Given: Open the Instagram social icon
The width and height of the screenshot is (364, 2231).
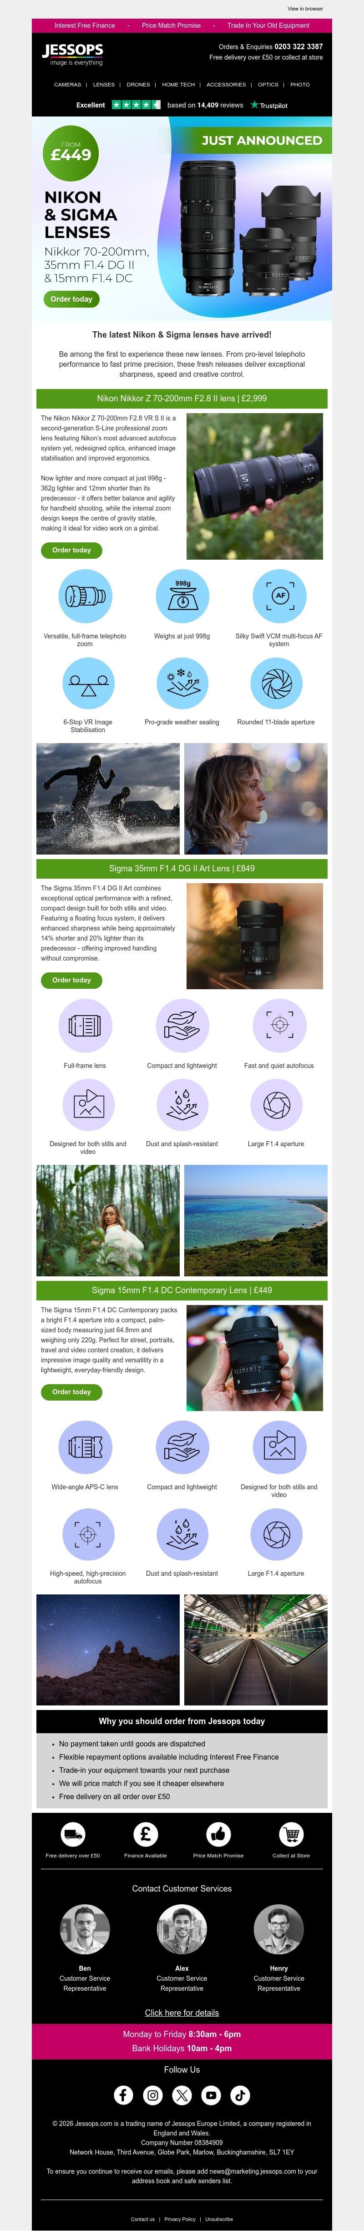Looking at the screenshot, I should pyautogui.click(x=153, y=2094).
